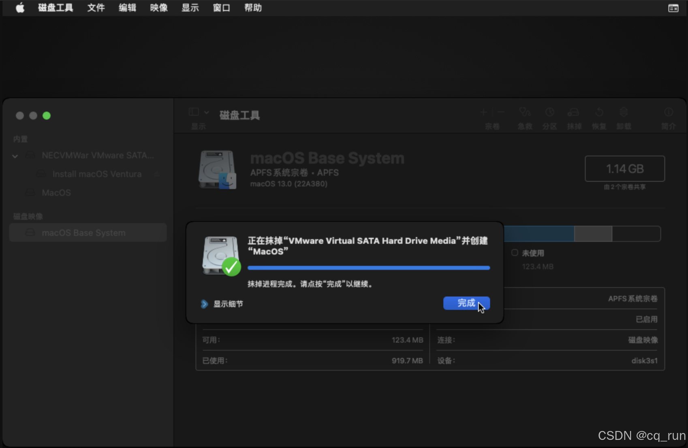Click the 简介 info icon

point(669,112)
